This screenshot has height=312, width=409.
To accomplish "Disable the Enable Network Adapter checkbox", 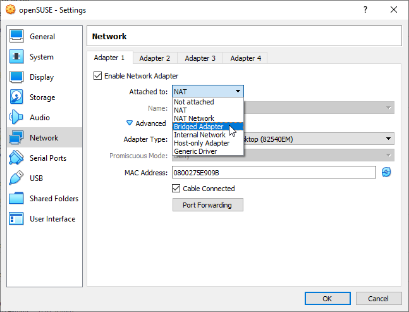I will (98, 76).
